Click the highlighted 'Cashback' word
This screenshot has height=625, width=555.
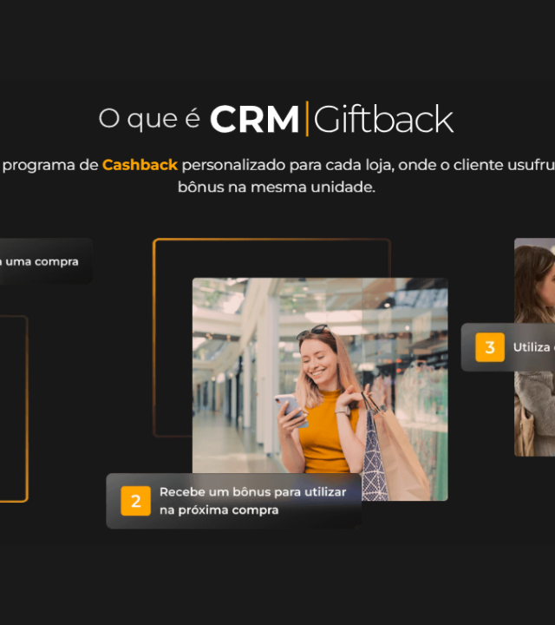tap(140, 165)
